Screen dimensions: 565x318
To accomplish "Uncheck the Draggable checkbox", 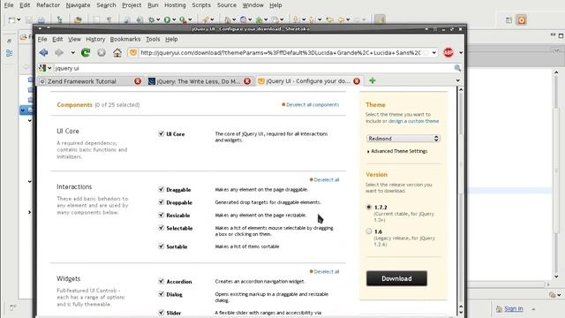I will click(161, 189).
